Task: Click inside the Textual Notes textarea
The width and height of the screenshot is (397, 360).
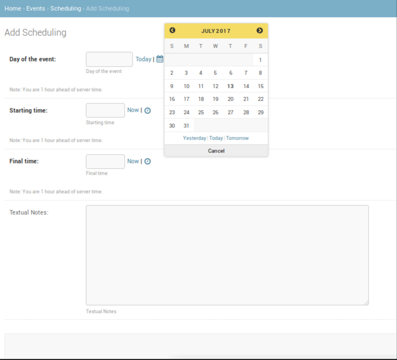Action: click(x=227, y=255)
